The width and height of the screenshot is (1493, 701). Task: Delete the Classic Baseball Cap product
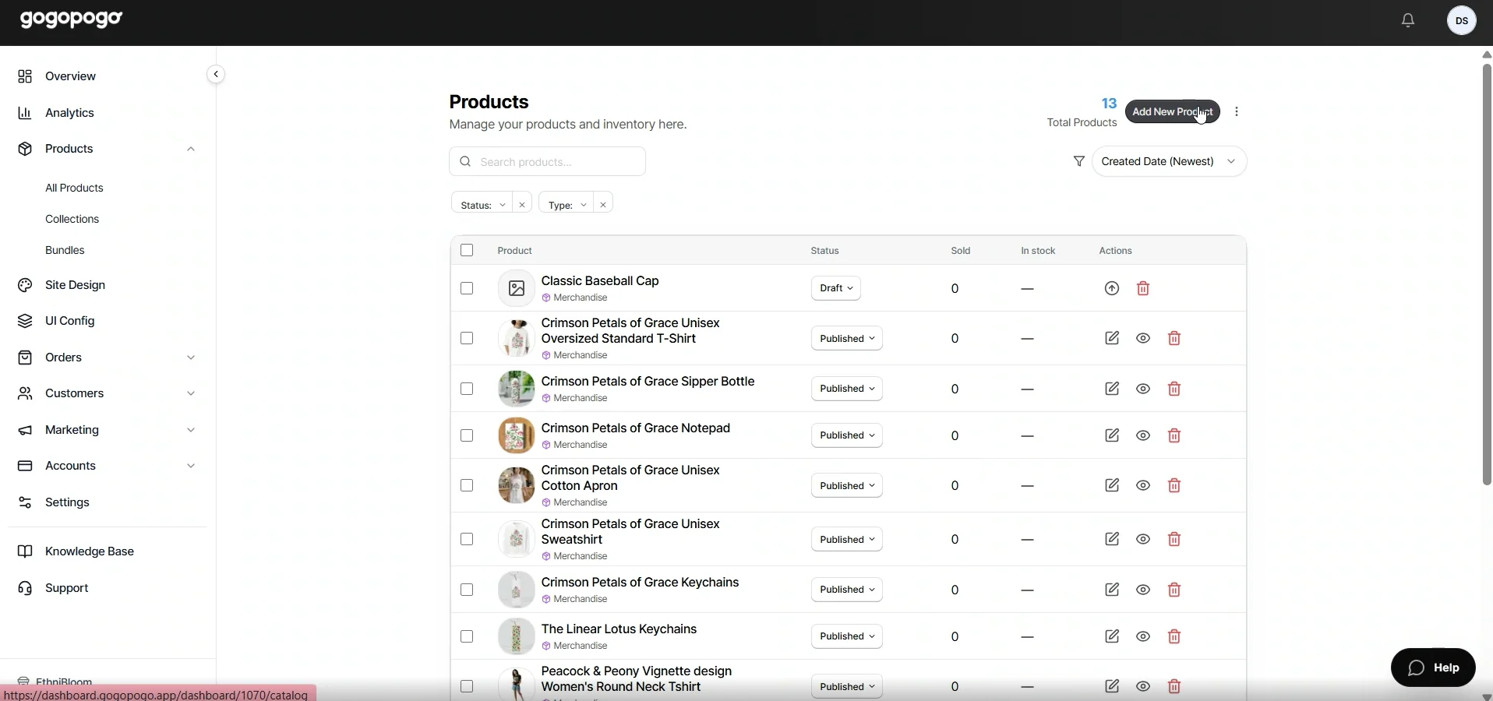(1143, 288)
